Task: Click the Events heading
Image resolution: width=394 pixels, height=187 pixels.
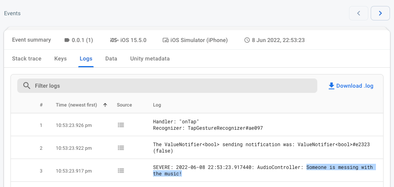Action: (12, 13)
